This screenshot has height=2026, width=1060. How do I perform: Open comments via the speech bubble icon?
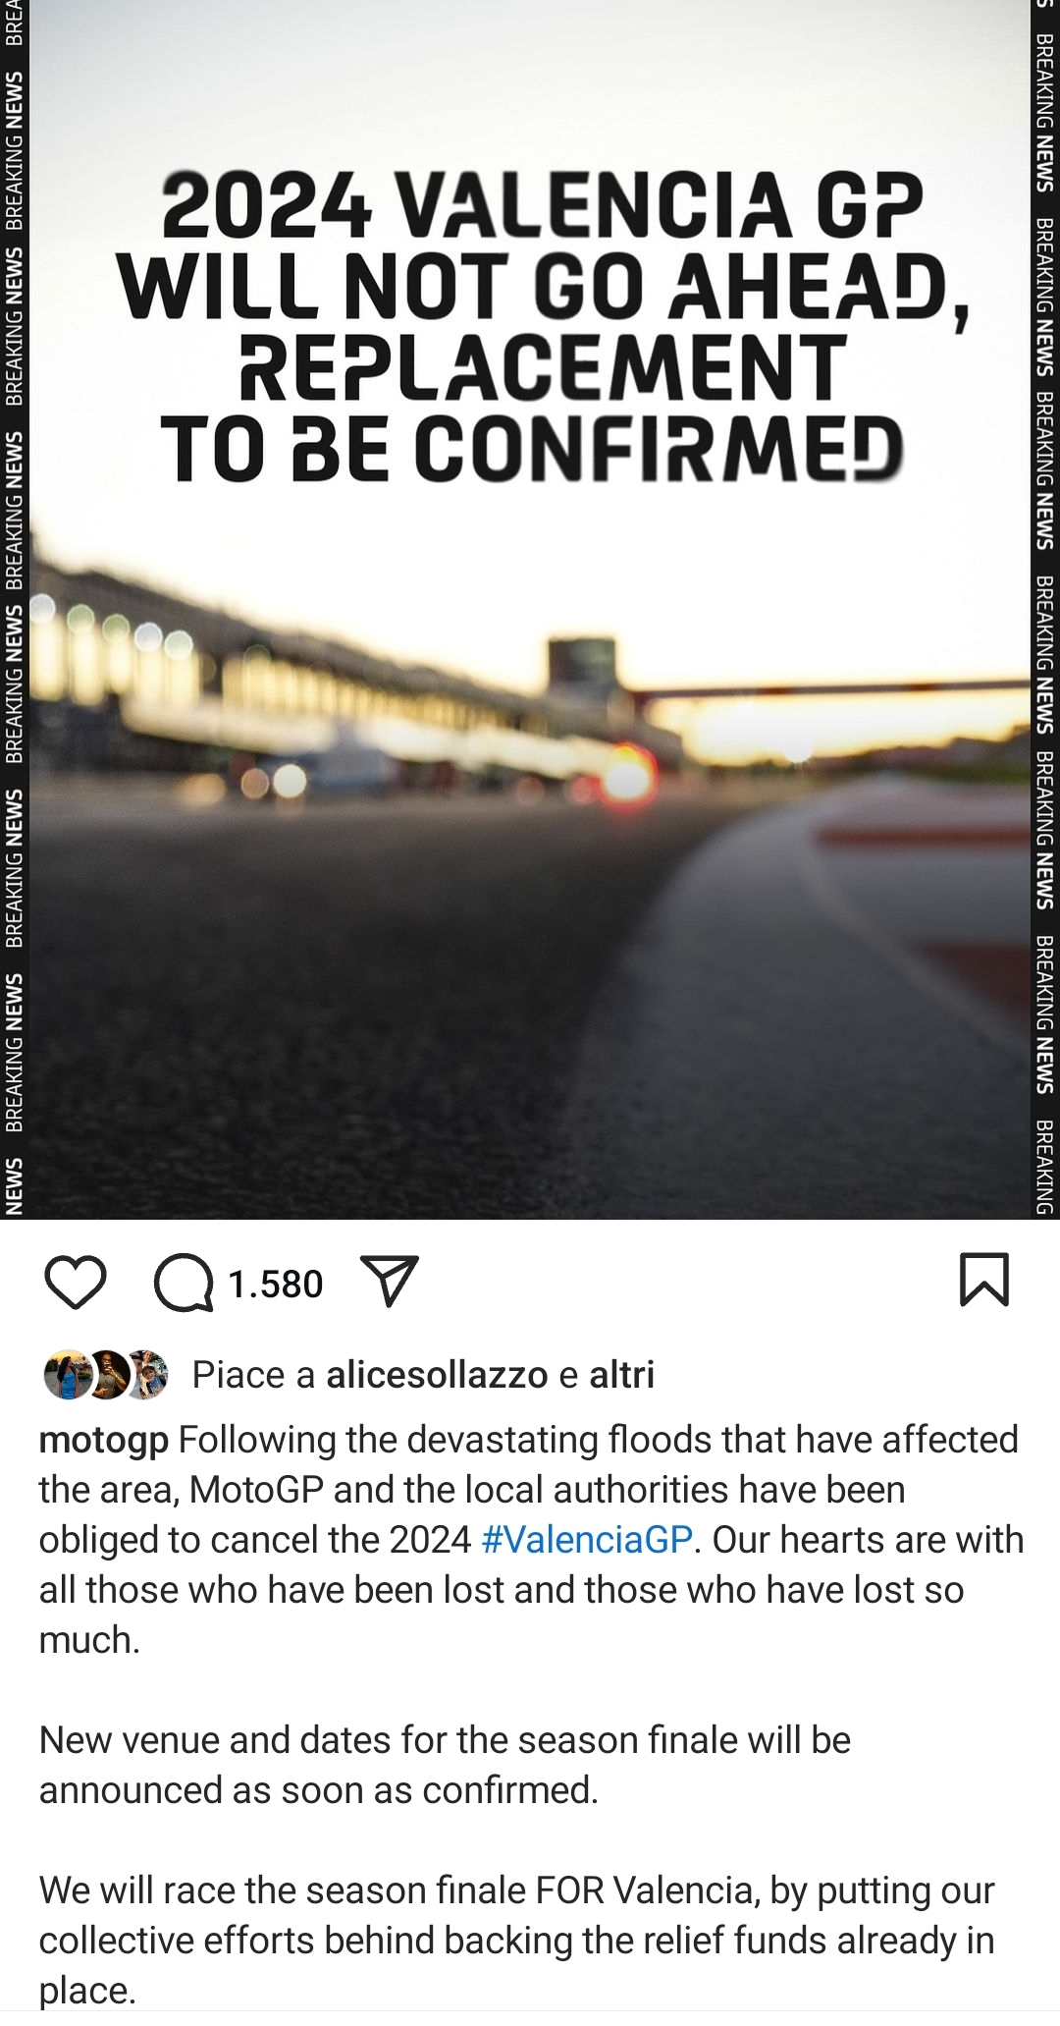(x=184, y=1283)
